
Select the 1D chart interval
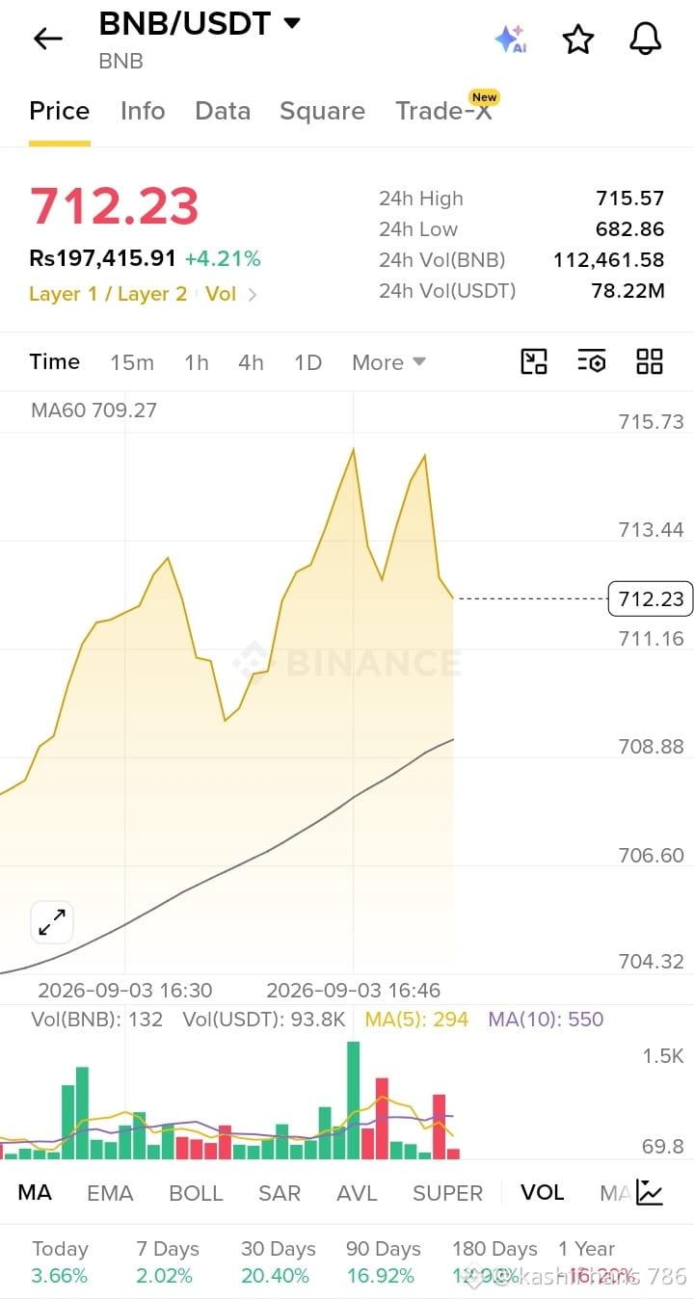[307, 362]
